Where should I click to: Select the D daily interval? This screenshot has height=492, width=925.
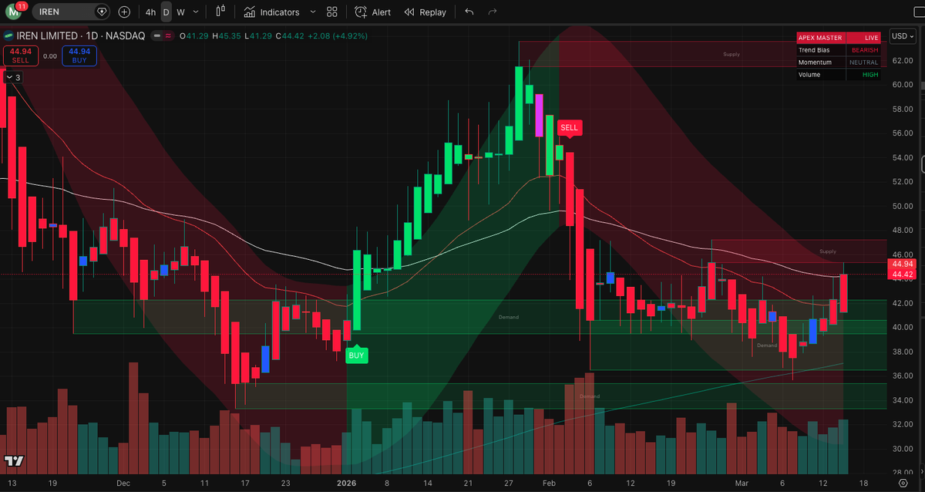pyautogui.click(x=166, y=12)
